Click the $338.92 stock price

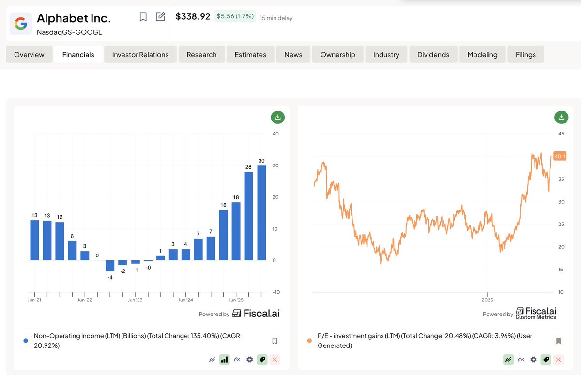click(193, 16)
